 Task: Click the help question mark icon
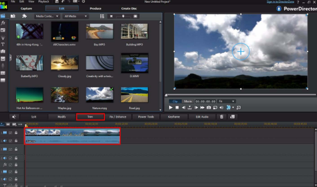(298, 2)
